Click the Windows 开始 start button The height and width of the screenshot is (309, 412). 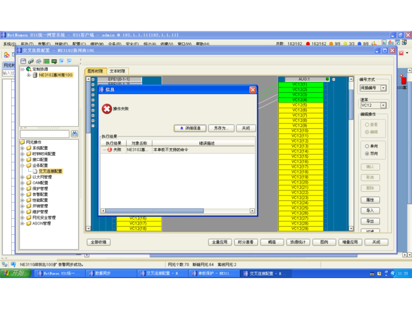coord(14,273)
